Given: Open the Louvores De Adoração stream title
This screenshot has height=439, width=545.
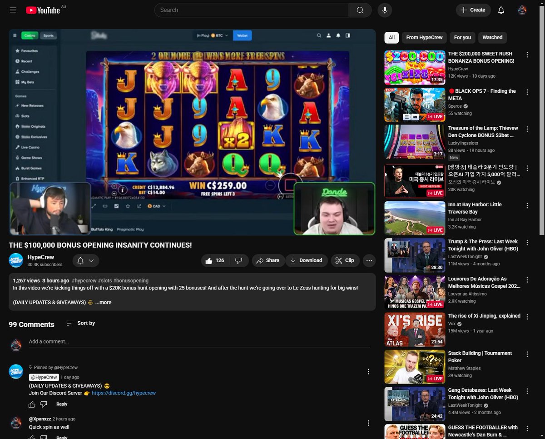Looking at the screenshot, I should (x=484, y=282).
